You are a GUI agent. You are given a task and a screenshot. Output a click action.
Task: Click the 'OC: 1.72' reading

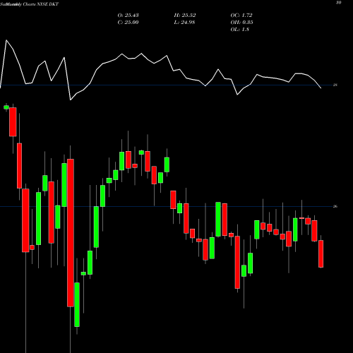pyautogui.click(x=241, y=16)
